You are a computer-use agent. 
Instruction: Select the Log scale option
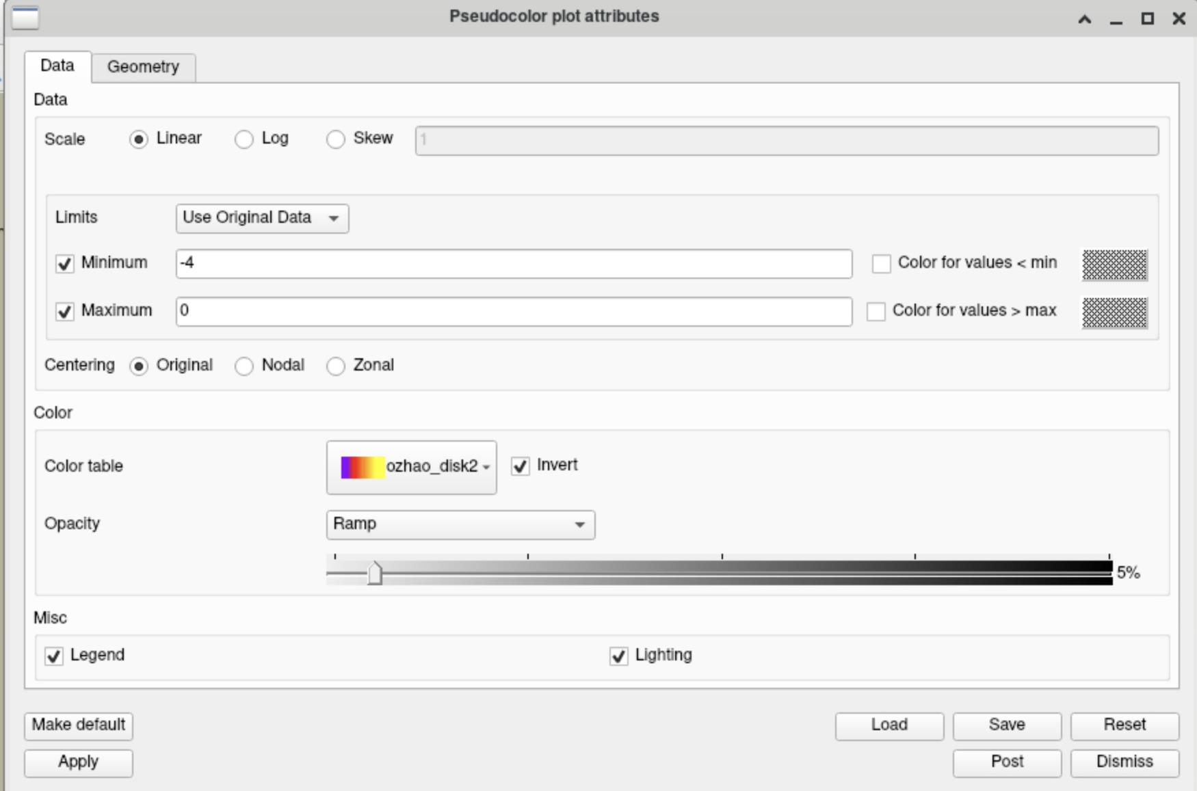(x=244, y=139)
